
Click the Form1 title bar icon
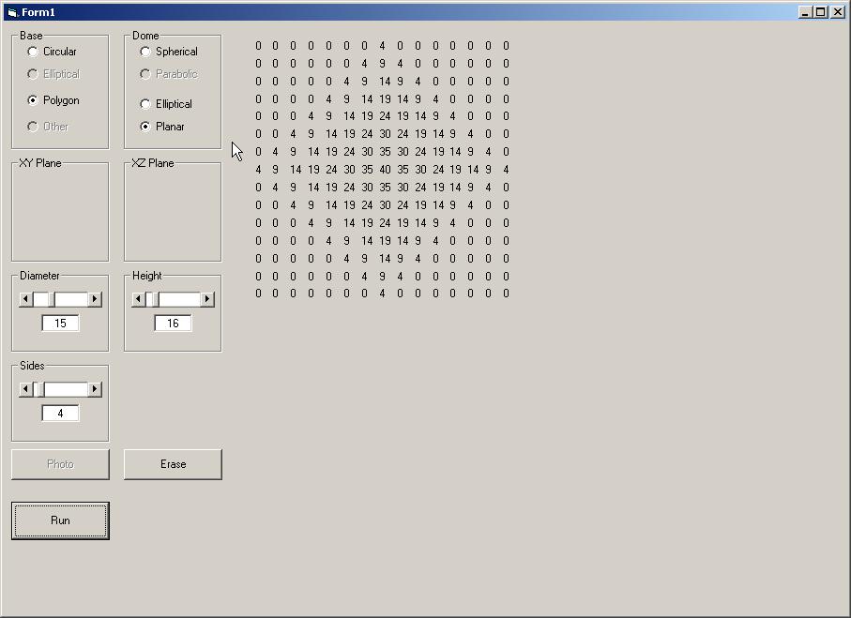[12, 12]
